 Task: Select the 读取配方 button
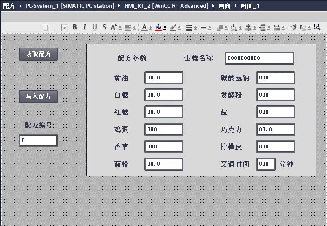coord(38,54)
